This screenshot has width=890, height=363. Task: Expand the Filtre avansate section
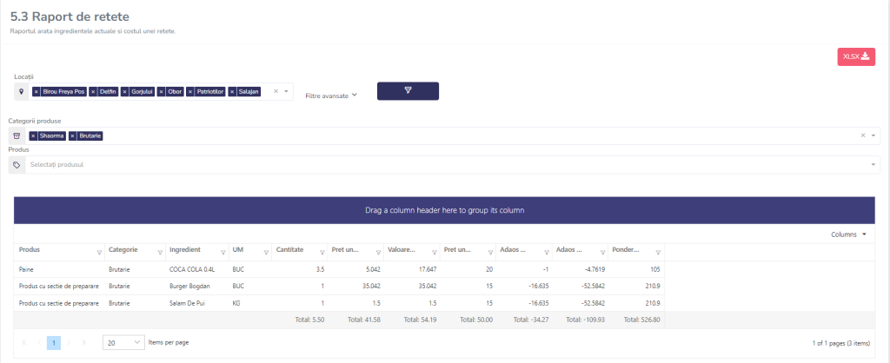[331, 96]
